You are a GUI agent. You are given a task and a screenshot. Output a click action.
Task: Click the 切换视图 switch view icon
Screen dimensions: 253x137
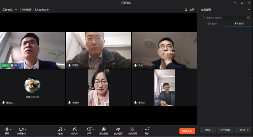pos(132,130)
